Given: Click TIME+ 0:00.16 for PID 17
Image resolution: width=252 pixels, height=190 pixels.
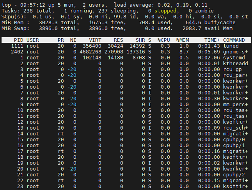Looking at the screenshot, I should point(209,151).
